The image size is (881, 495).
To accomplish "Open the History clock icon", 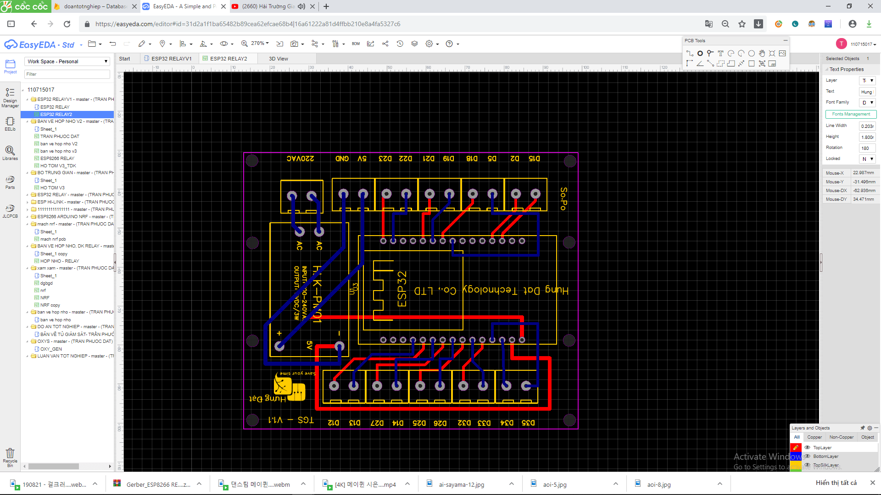I will (400, 44).
